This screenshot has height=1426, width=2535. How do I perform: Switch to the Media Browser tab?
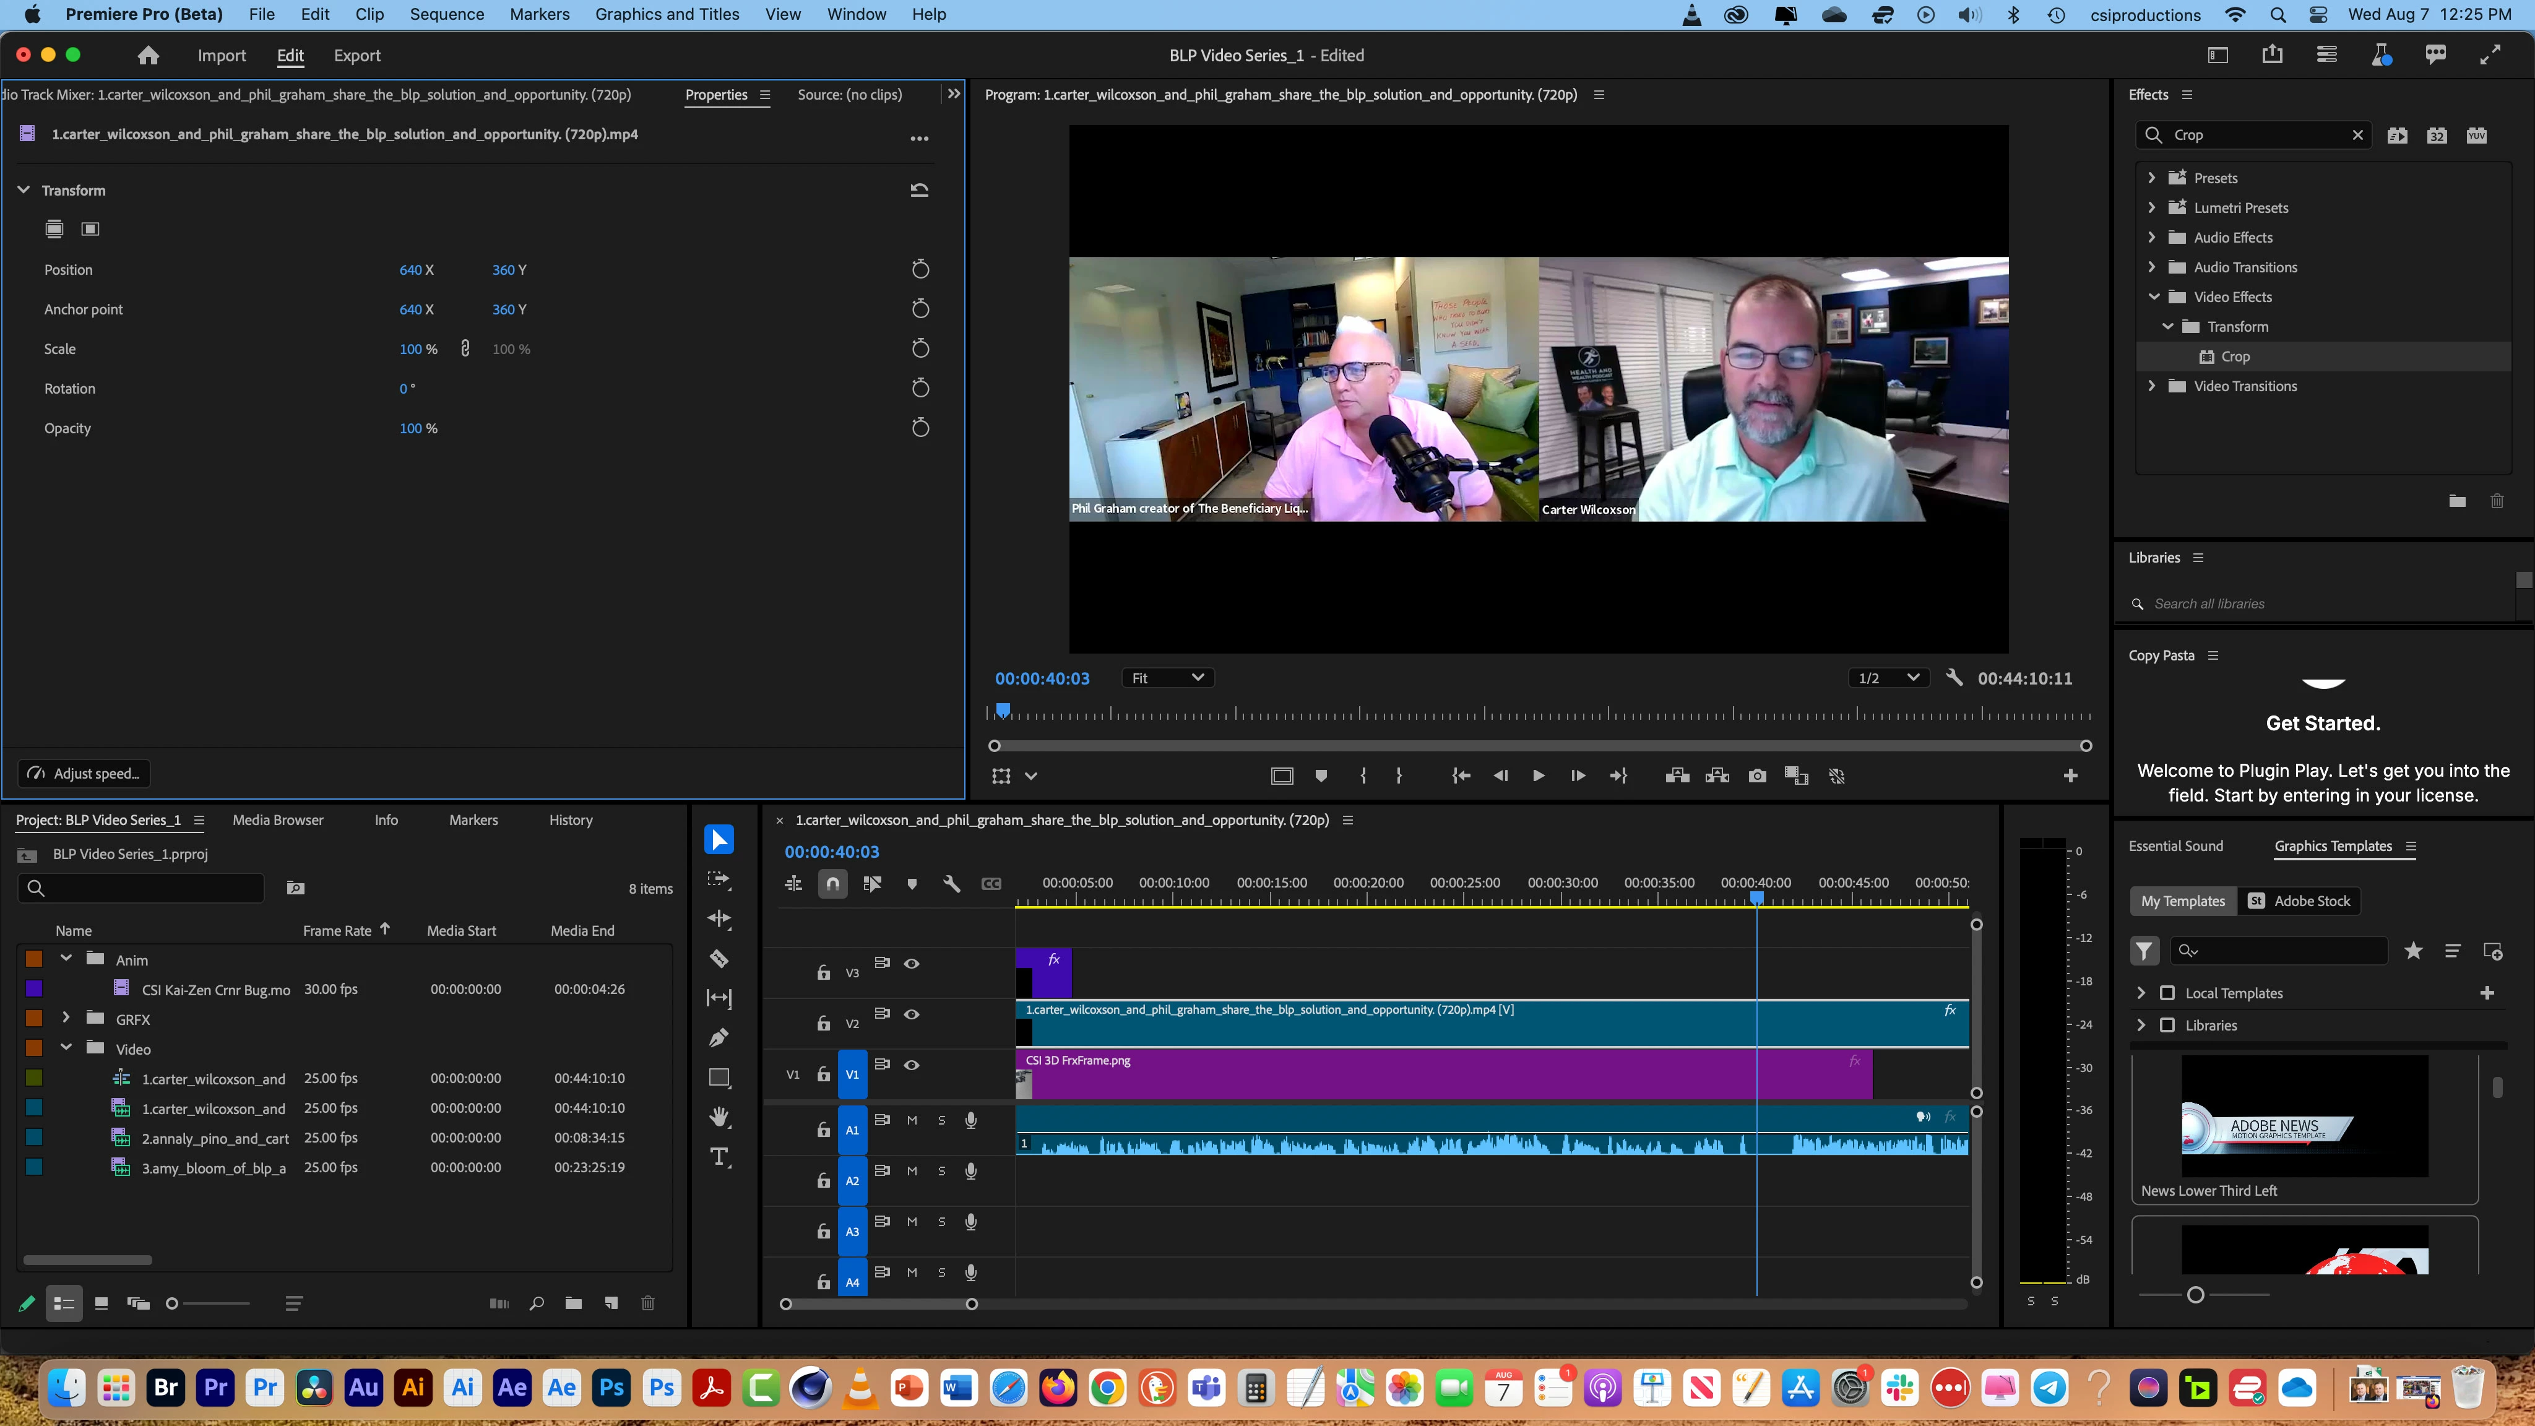pyautogui.click(x=277, y=820)
